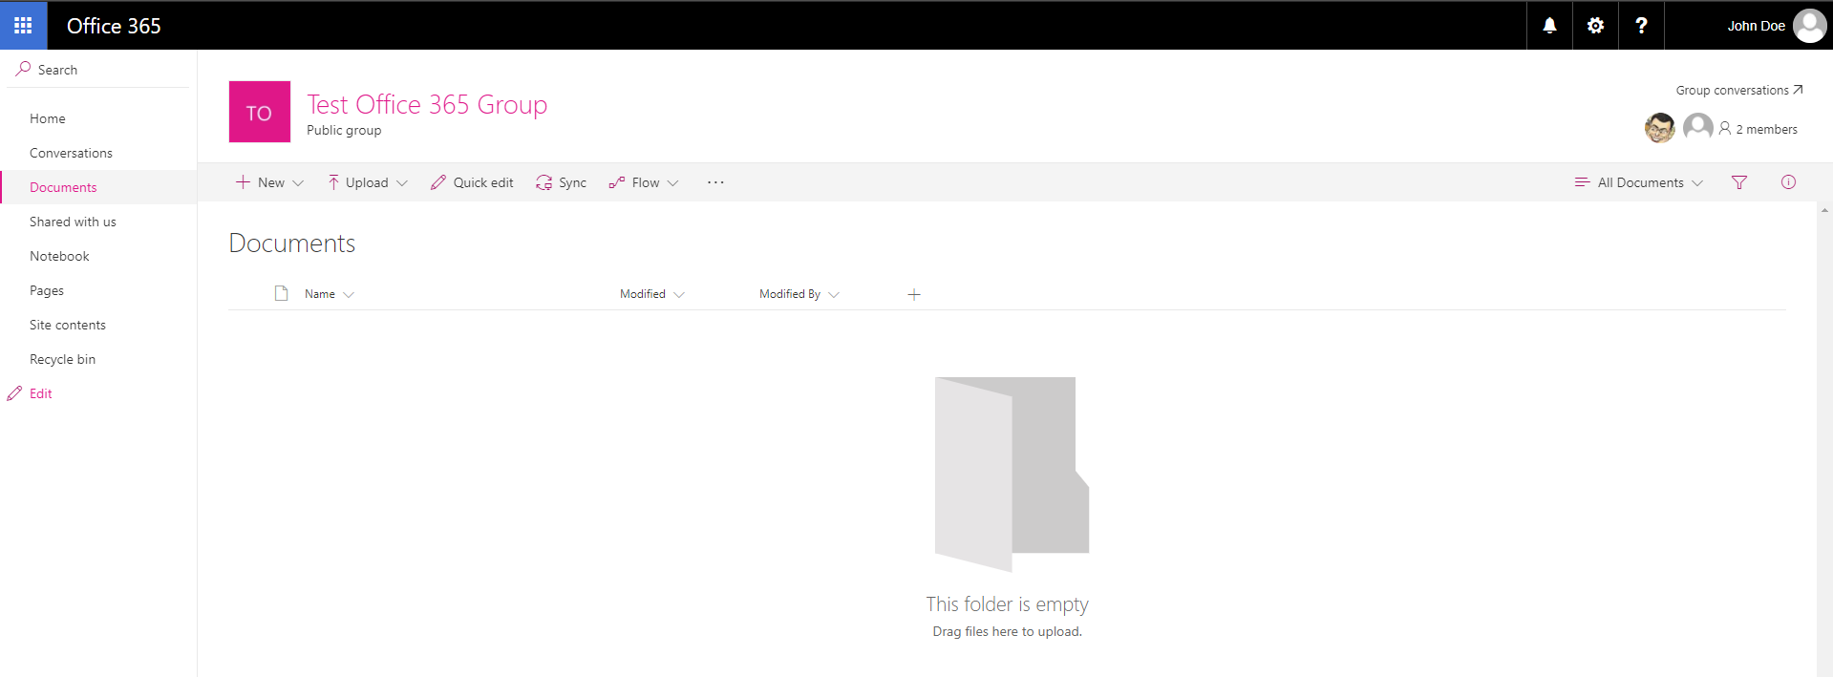This screenshot has width=1833, height=677.
Task: Click the Public group label
Action: coord(344,130)
